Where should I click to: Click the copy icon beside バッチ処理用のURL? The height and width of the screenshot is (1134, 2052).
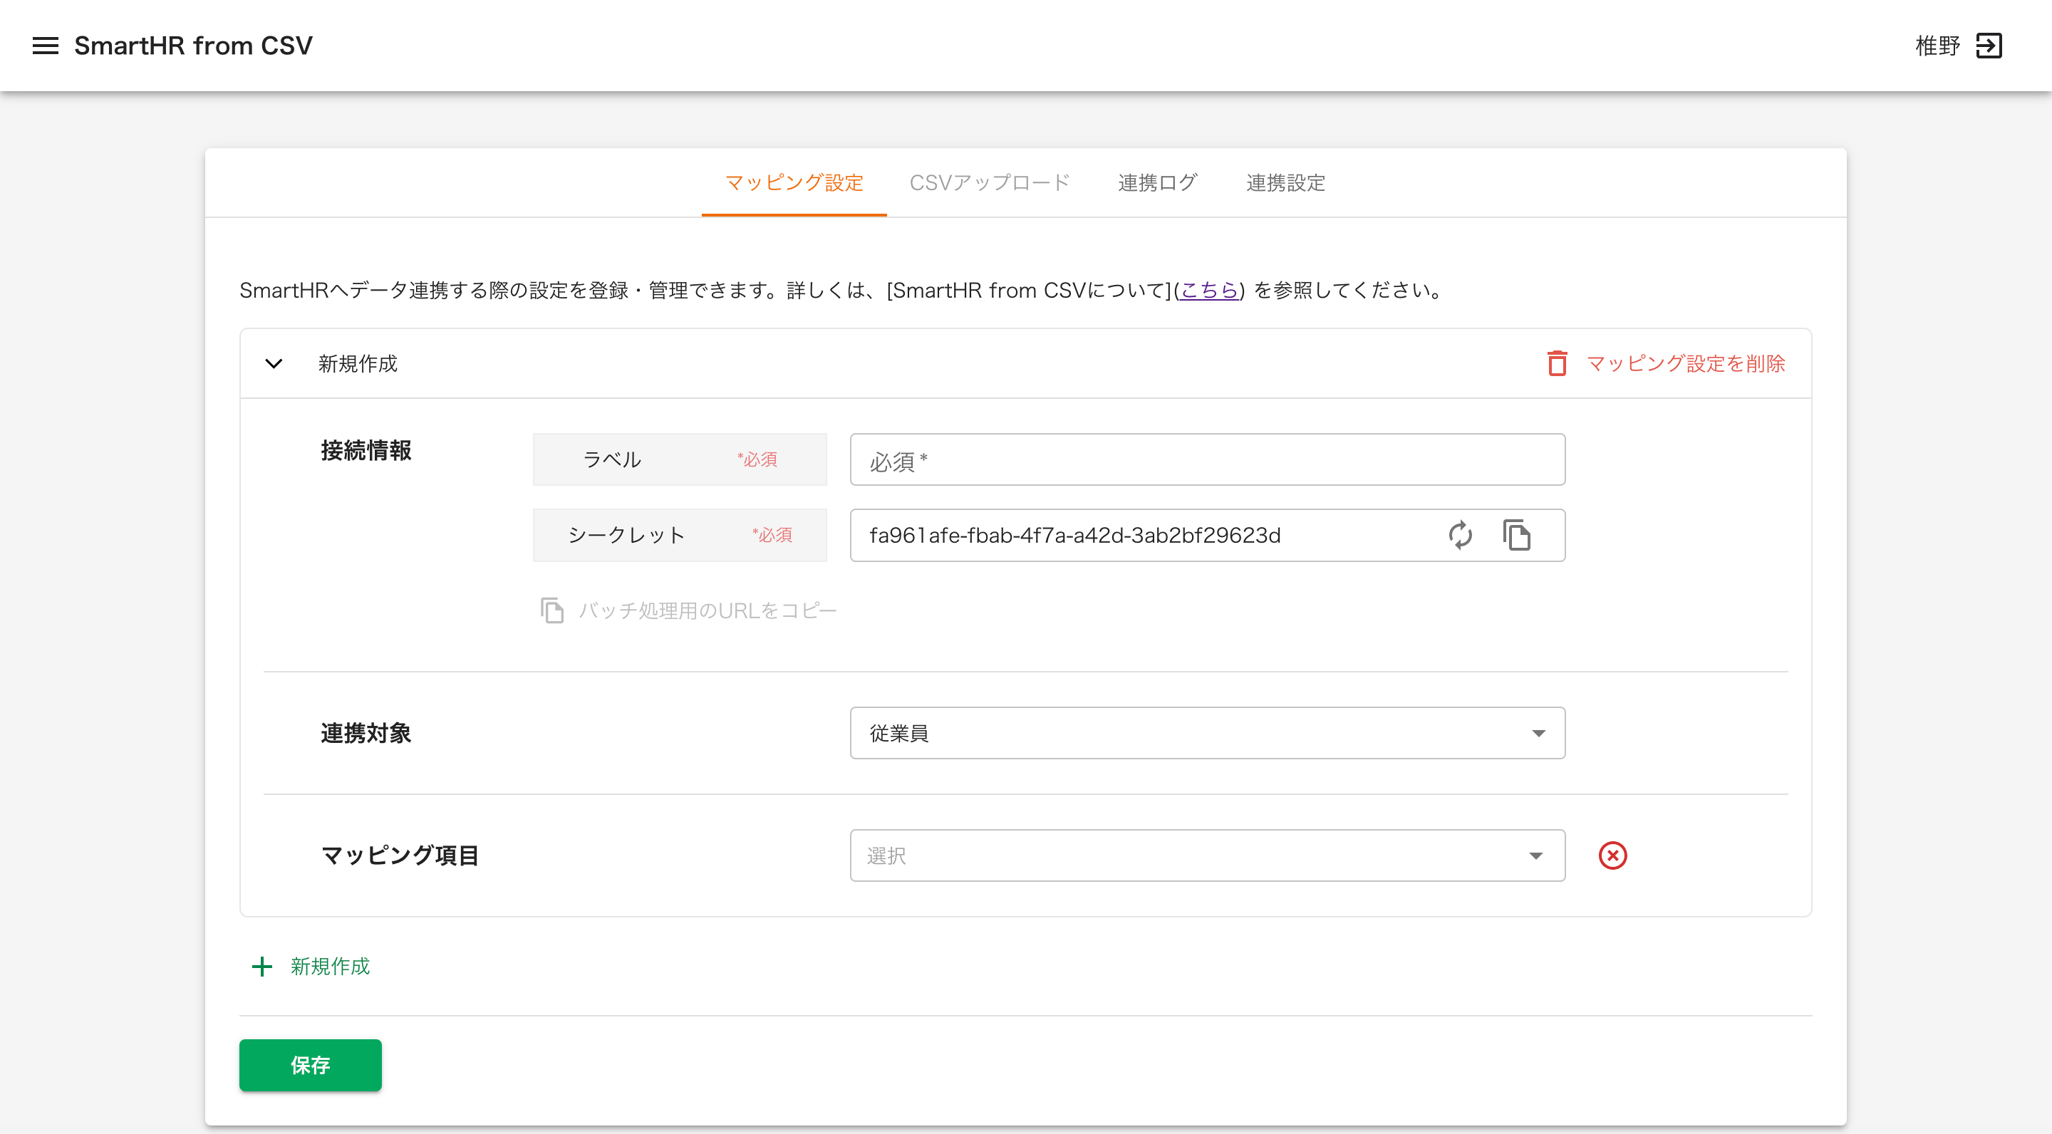click(x=552, y=610)
